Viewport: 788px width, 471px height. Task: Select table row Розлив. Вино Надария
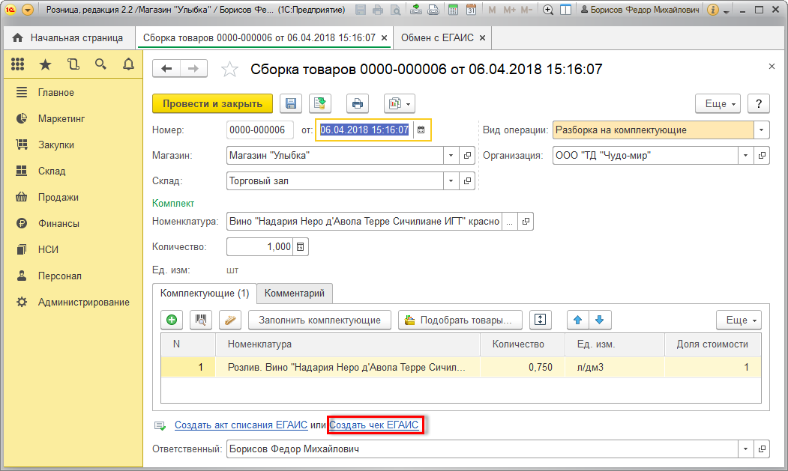(x=461, y=367)
